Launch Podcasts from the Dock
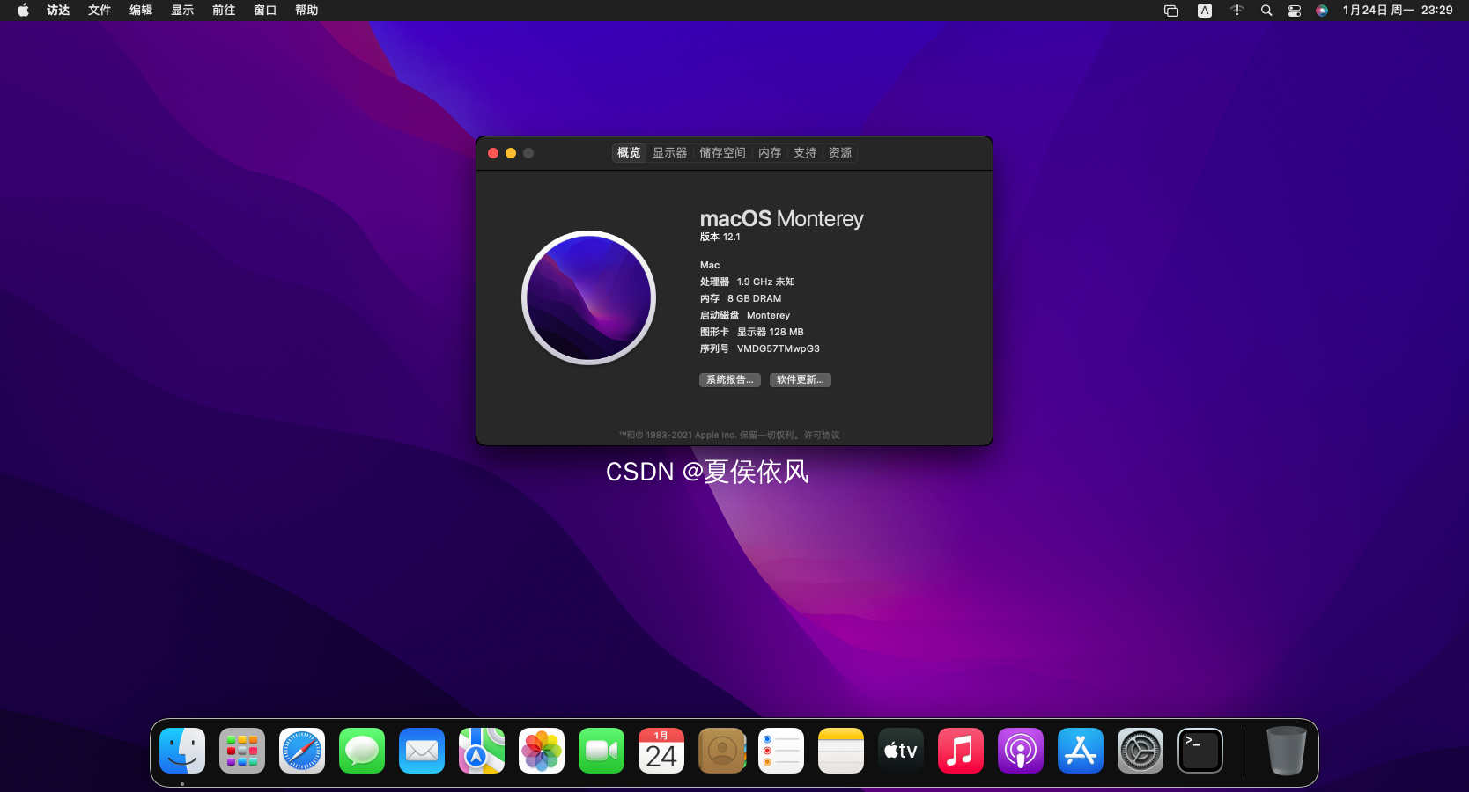Viewport: 1469px width, 792px height. pyautogui.click(x=1021, y=751)
